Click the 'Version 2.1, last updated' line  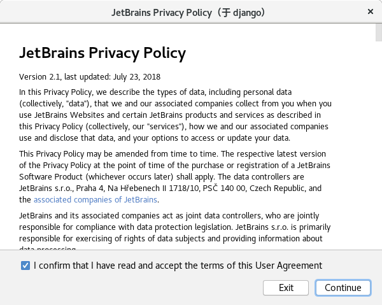coord(90,77)
